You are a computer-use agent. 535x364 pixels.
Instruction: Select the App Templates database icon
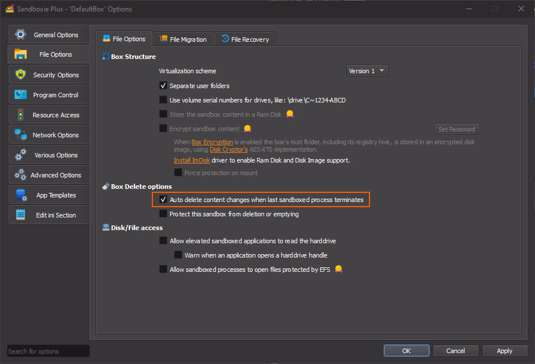pyautogui.click(x=21, y=195)
